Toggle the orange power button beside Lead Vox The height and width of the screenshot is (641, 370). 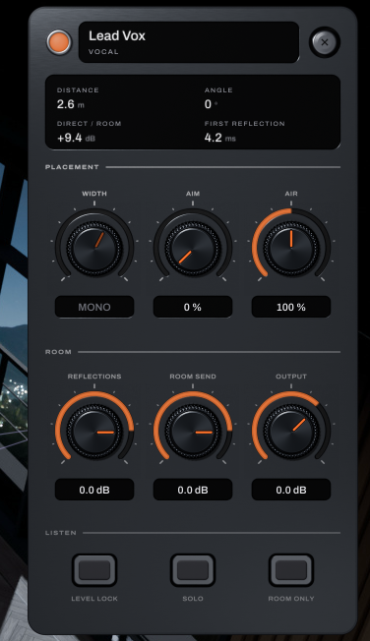coord(59,41)
